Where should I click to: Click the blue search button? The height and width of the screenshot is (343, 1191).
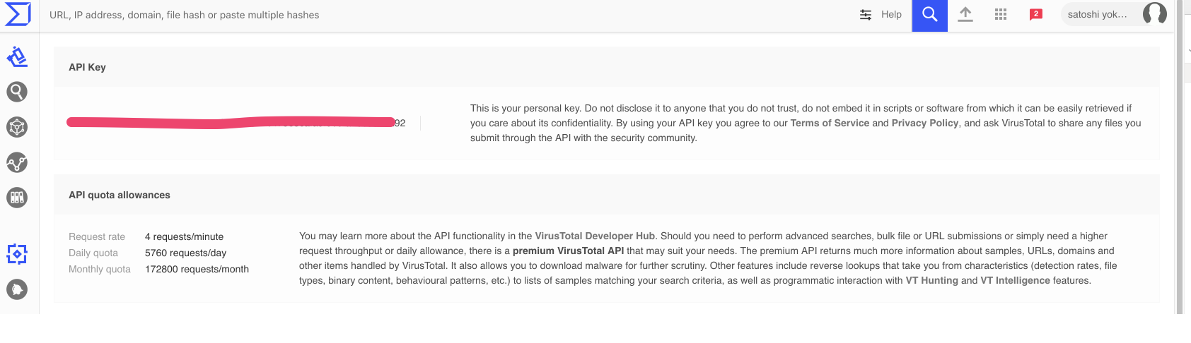930,15
